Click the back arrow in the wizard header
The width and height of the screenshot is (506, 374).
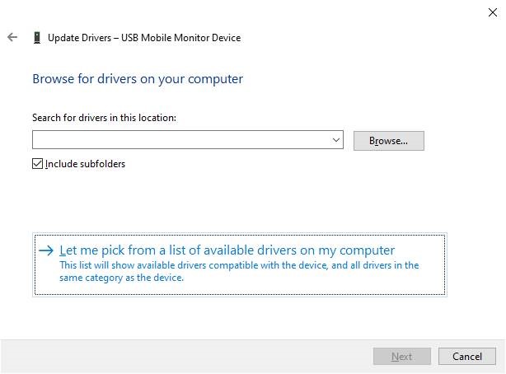(x=12, y=38)
